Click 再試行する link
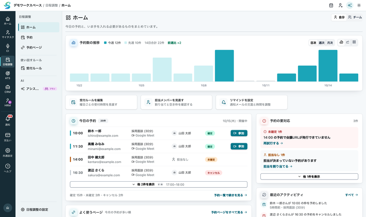 pyautogui.click(x=273, y=143)
